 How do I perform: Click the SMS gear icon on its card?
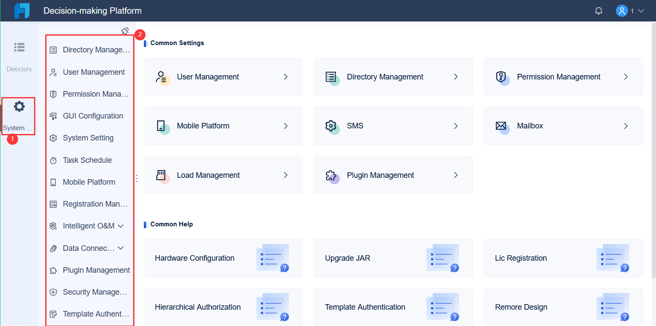[x=331, y=126]
